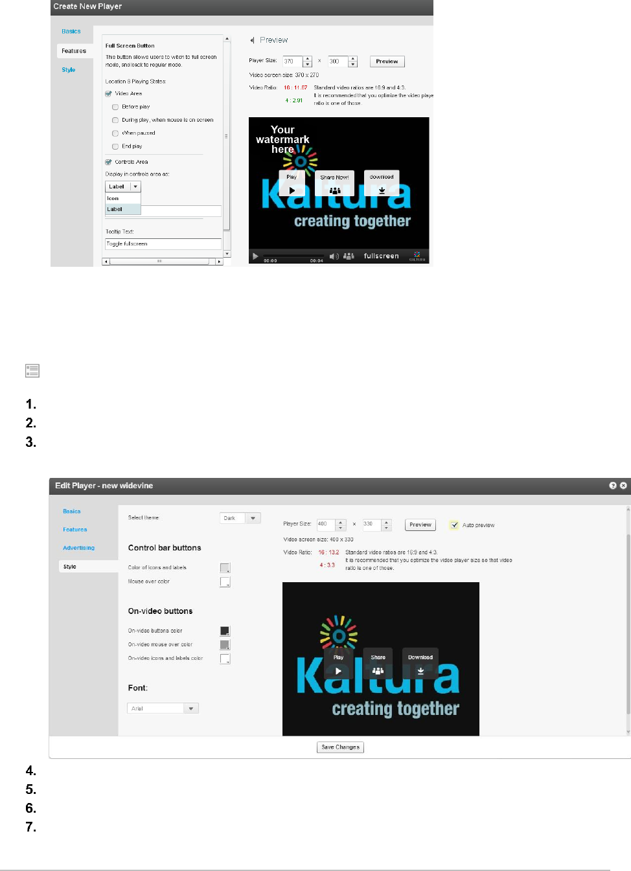
Task: Click the horizontal scrollbar left arrow in features panel
Action: (x=106, y=262)
